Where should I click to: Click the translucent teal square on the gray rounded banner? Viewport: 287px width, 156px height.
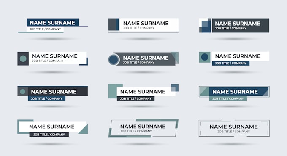tap(175, 58)
